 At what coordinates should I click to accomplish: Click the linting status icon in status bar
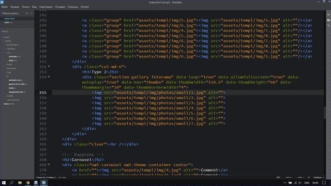pyautogui.click(x=309, y=177)
